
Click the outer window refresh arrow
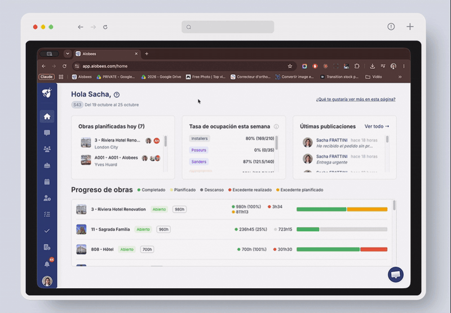(x=105, y=27)
